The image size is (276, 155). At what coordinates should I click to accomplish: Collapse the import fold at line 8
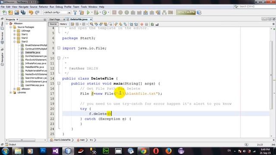pyautogui.click(x=59, y=48)
